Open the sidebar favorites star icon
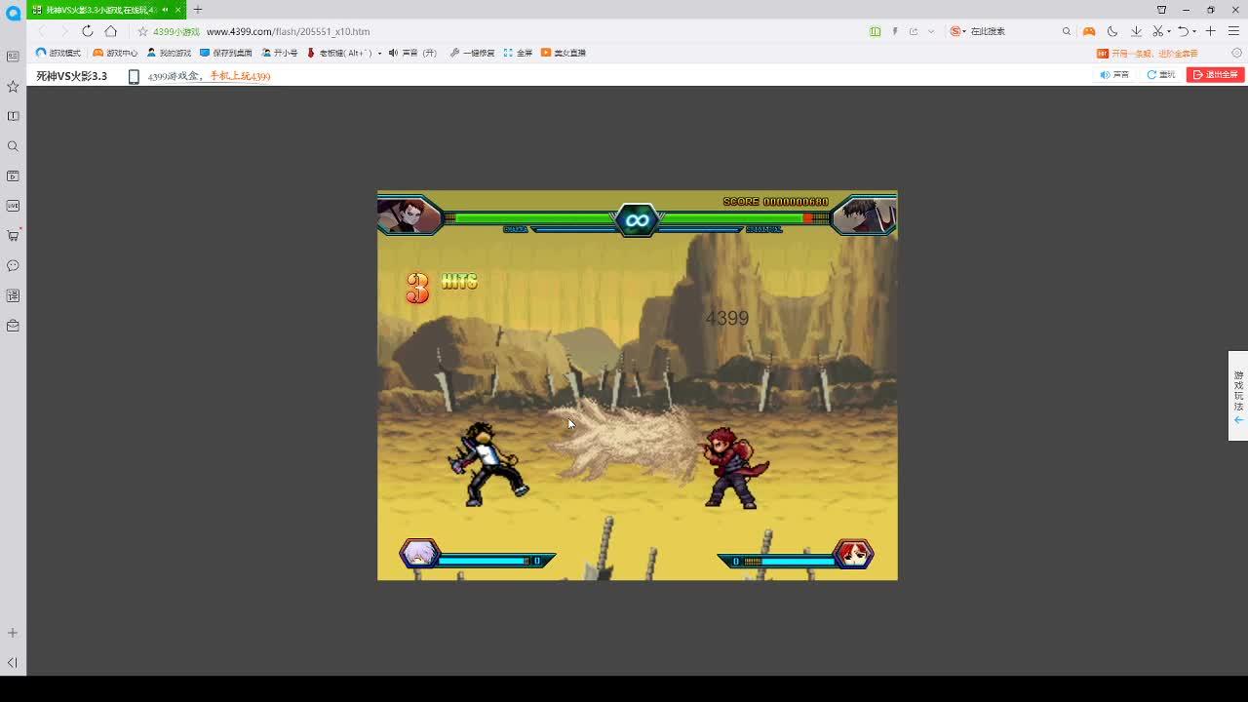Viewport: 1248px width, 702px height. [x=13, y=86]
